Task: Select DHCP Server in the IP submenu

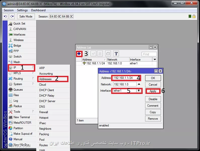Action: pos(53,101)
